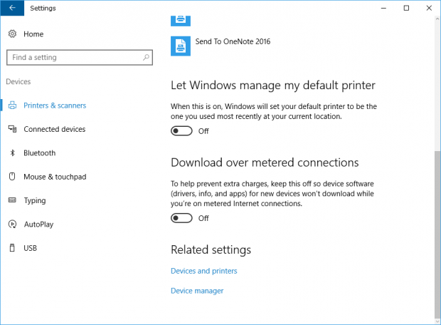The width and height of the screenshot is (441, 325).
Task: Open the AutoPlay icon in sidebar
Action: (x=12, y=224)
